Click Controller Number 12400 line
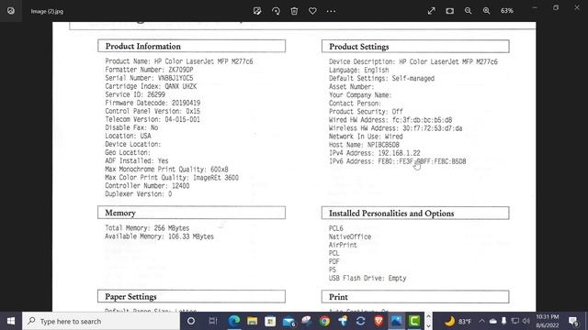The width and height of the screenshot is (588, 330). 147,185
